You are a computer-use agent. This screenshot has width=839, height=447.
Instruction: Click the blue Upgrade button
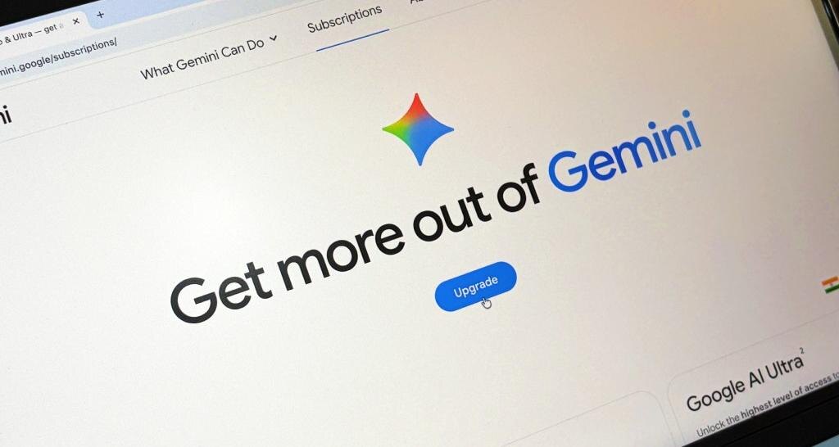(476, 287)
